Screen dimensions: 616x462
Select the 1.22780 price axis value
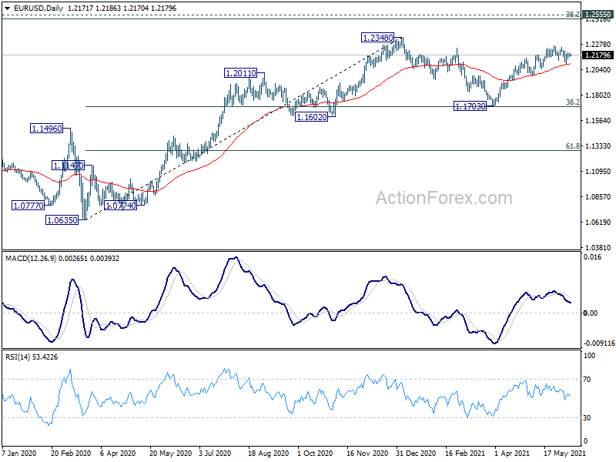tap(598, 45)
